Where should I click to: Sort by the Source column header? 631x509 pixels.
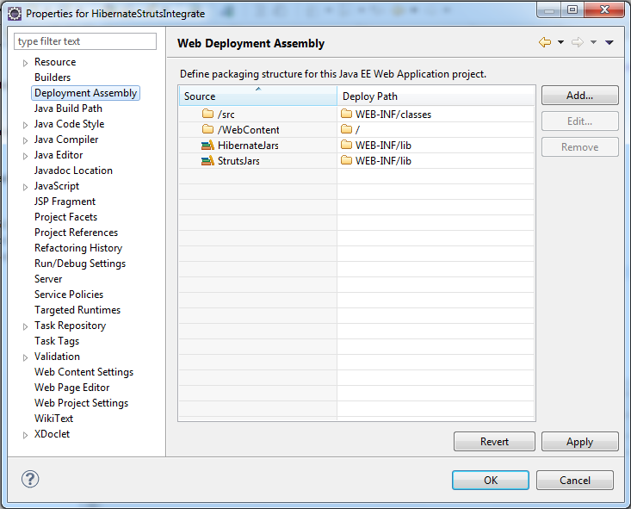258,96
